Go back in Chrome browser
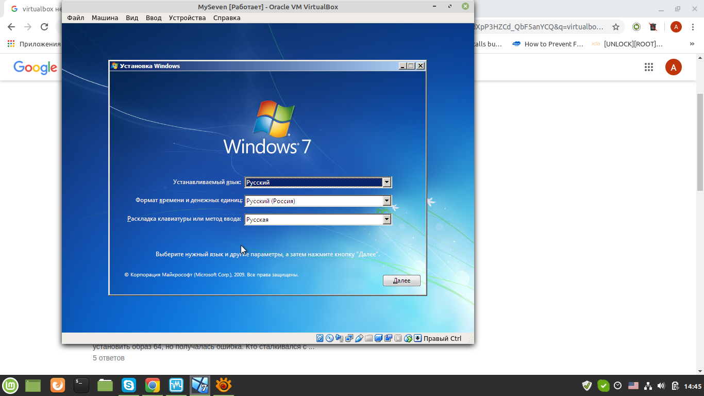The height and width of the screenshot is (396, 704). pyautogui.click(x=11, y=27)
